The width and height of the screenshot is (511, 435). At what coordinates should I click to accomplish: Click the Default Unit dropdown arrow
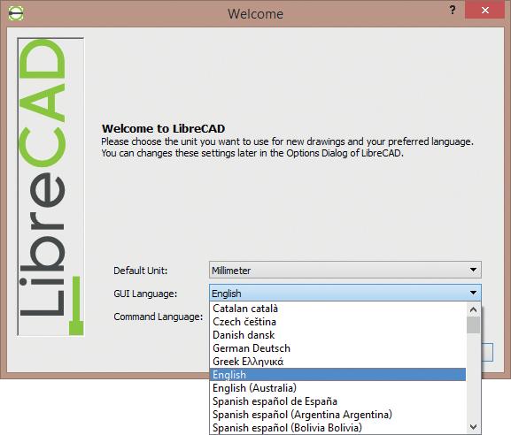click(473, 270)
